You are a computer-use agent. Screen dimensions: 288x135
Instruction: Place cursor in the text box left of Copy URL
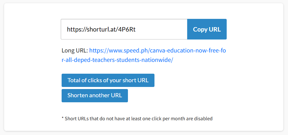click(x=124, y=29)
